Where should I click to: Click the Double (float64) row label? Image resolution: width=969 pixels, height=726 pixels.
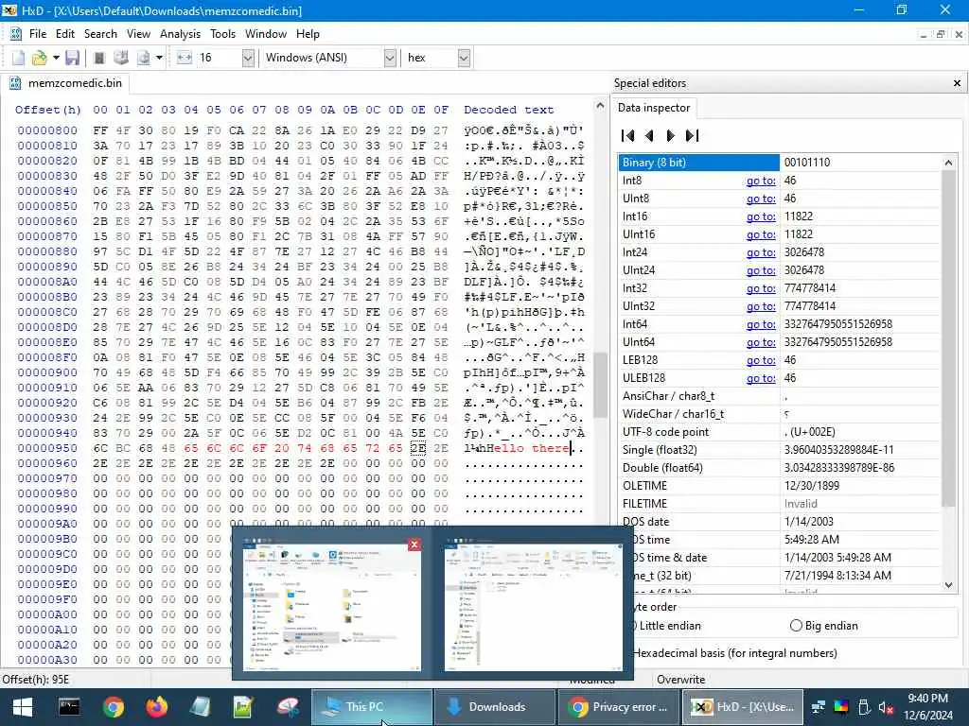click(x=661, y=467)
